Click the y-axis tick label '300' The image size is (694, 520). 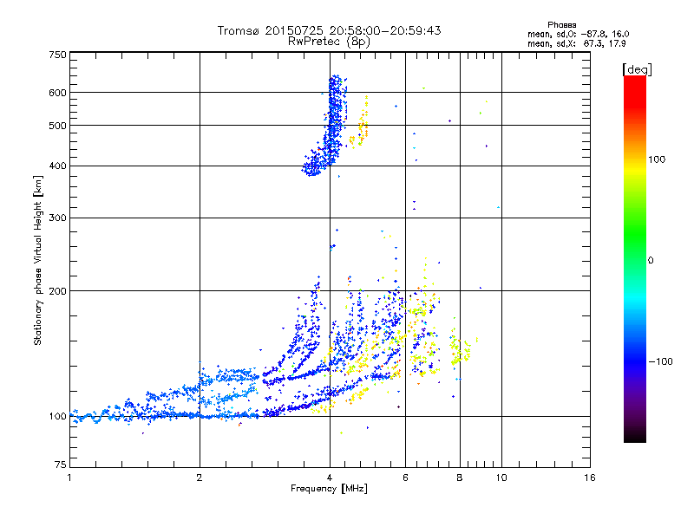coord(58,218)
